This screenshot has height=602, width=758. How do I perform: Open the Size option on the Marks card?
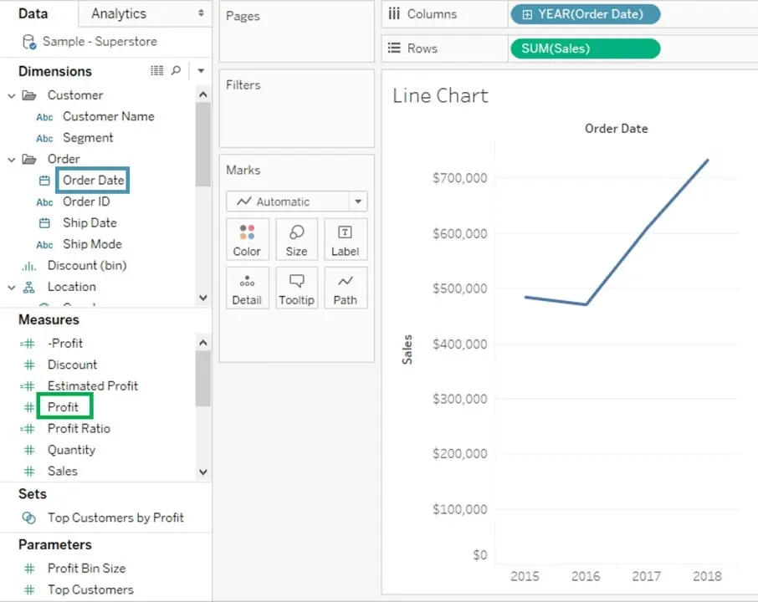click(296, 239)
